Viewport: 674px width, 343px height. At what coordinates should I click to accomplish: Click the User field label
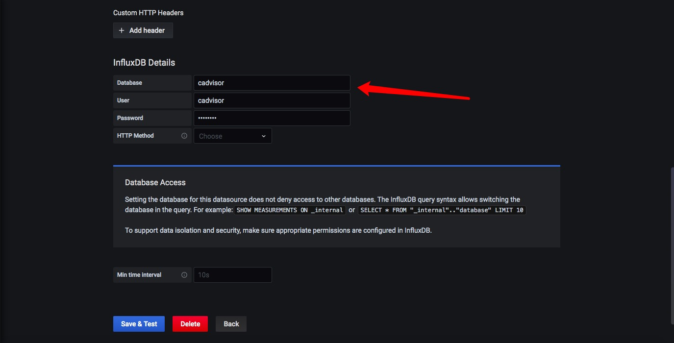click(123, 100)
